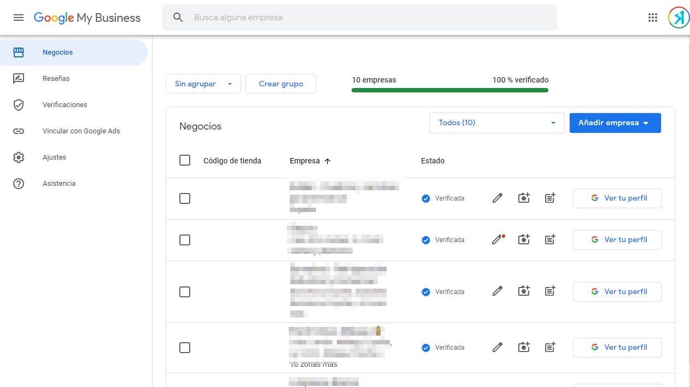Open the account profile avatar
Viewport: 690px width, 387px height.
[678, 17]
